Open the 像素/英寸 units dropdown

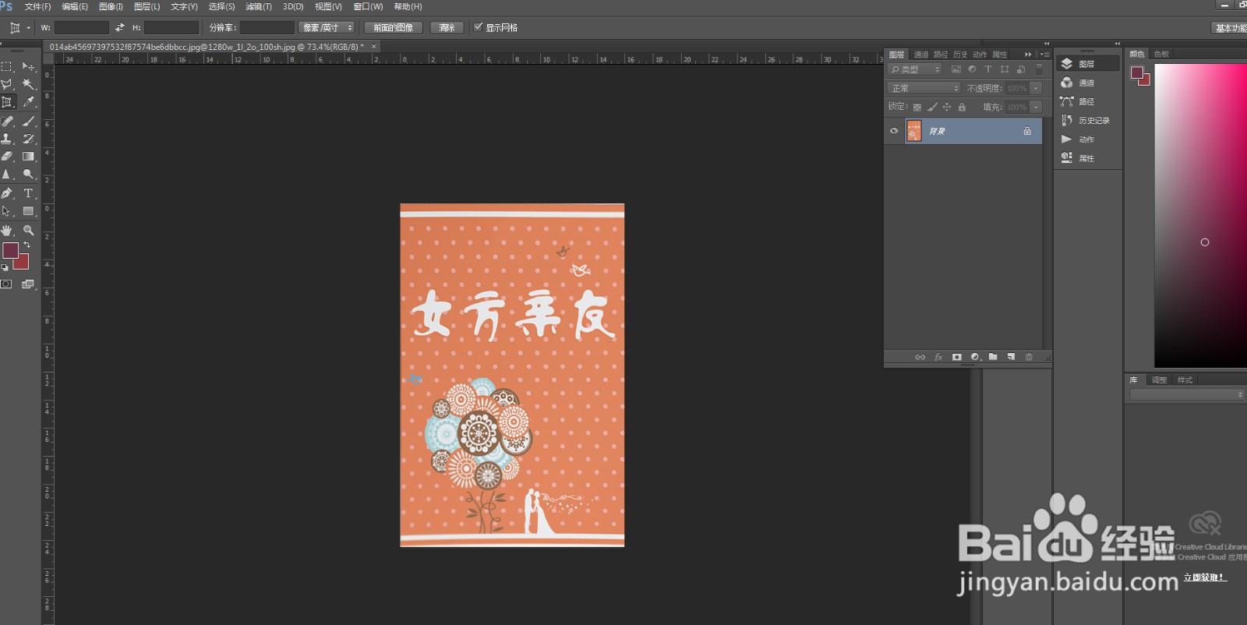(327, 27)
